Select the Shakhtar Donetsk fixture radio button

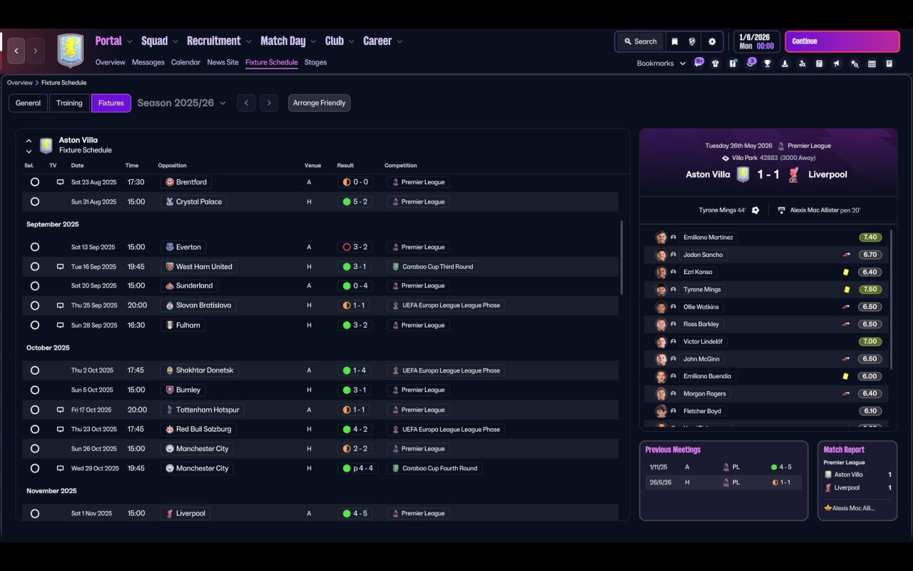(x=35, y=370)
